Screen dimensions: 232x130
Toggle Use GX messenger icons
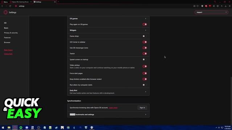[145, 48]
